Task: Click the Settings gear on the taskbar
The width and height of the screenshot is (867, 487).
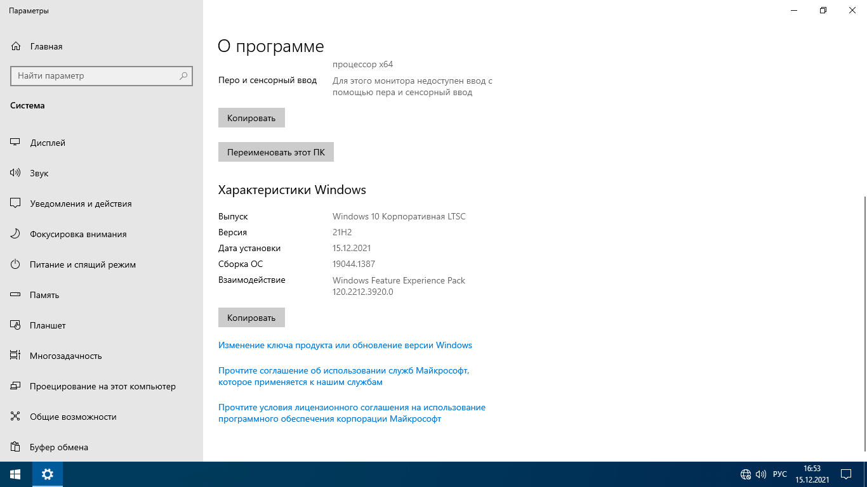Action: pyautogui.click(x=48, y=474)
